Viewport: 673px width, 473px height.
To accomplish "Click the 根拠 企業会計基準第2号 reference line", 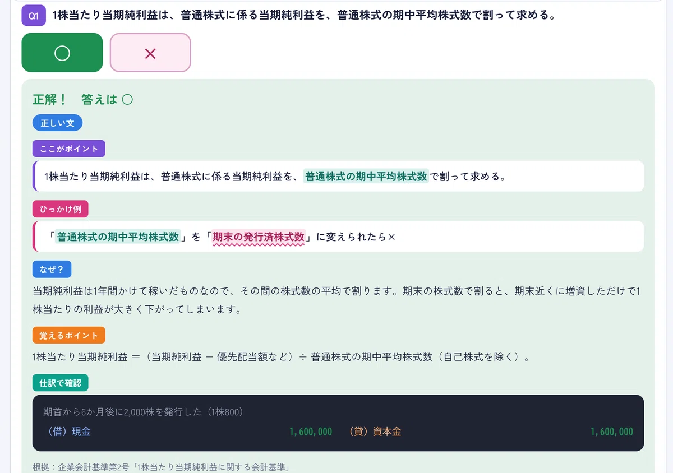I will [161, 467].
